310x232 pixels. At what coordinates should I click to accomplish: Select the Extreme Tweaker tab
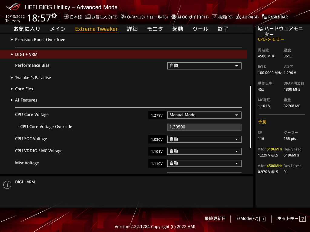click(x=97, y=29)
